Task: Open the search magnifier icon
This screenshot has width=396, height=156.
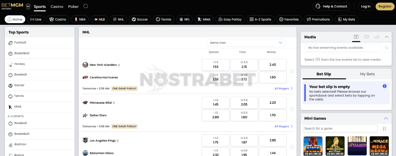Action: click(86, 6)
